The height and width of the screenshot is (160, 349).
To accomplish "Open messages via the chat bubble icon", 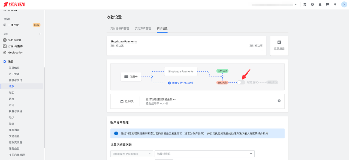I will pos(327,4).
